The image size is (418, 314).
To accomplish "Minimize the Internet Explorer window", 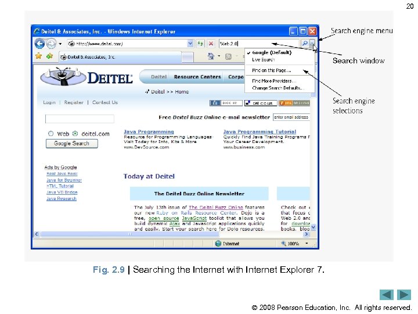I will (293, 31).
